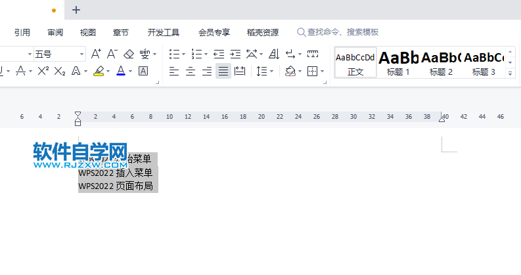Open the phonetic guide (wén) tool

pyautogui.click(x=145, y=54)
